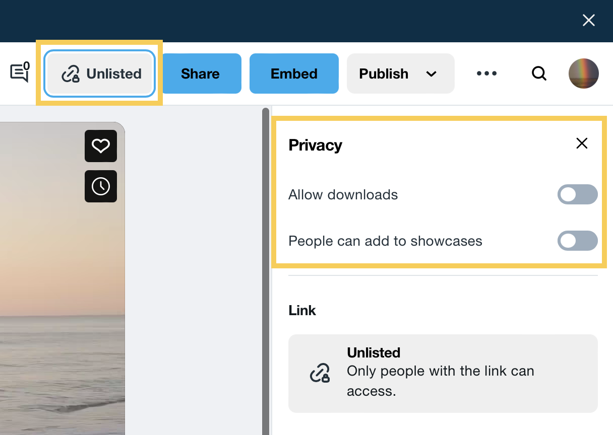
Task: Click the Share button
Action: 201,74
